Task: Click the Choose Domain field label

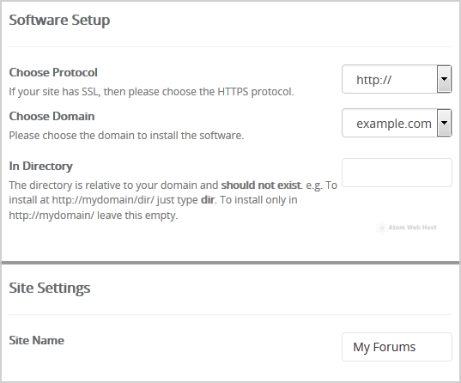Action: pyautogui.click(x=52, y=116)
